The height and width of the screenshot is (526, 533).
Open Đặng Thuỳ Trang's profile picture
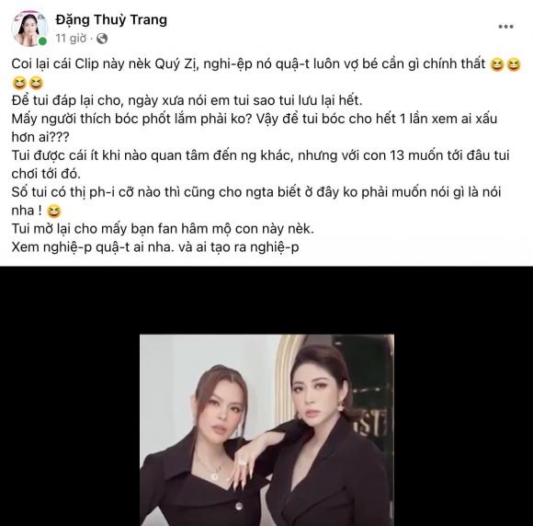[29, 29]
